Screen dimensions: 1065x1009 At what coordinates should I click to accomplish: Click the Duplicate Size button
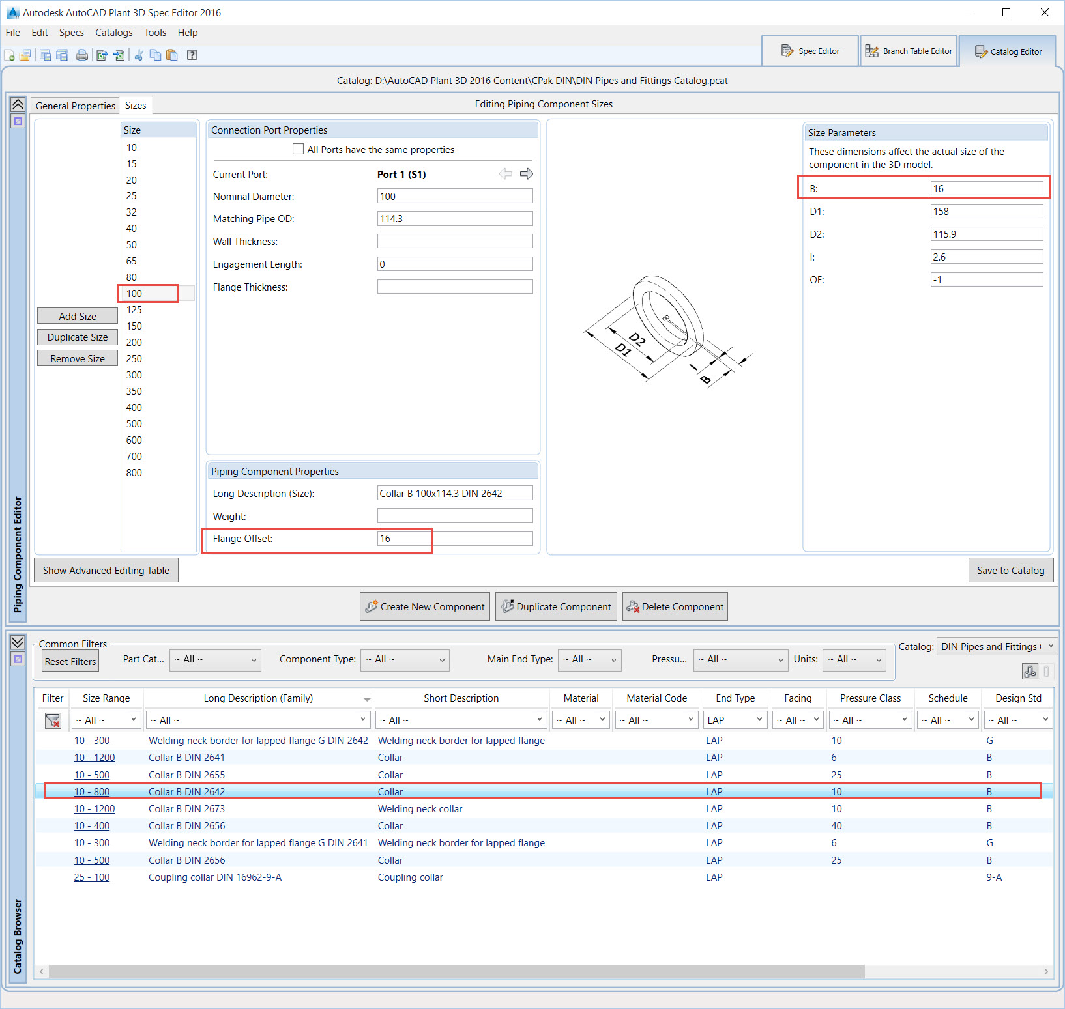(78, 337)
